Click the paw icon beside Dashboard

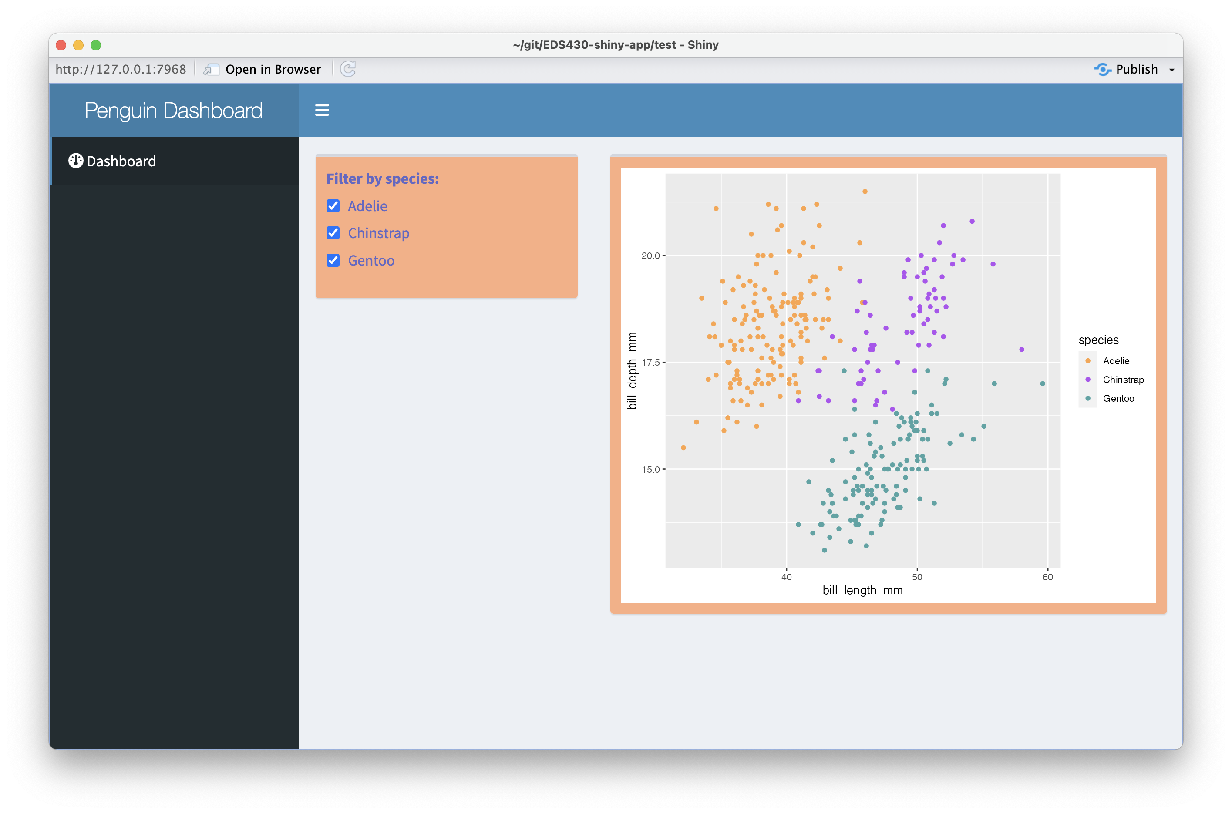(76, 161)
